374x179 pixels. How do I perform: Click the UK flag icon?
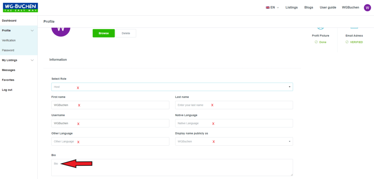(x=268, y=8)
